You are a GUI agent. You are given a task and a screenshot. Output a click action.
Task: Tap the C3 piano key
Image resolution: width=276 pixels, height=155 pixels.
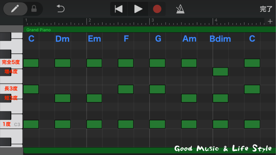(11, 122)
